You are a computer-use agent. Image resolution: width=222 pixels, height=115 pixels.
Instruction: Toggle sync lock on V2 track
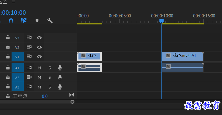coord(29,47)
